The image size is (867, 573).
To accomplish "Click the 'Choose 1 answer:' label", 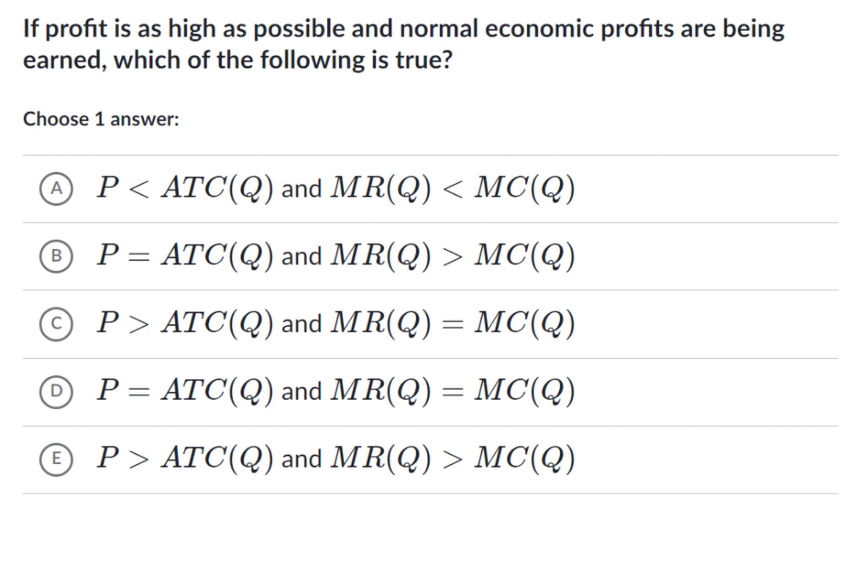I will click(x=101, y=119).
